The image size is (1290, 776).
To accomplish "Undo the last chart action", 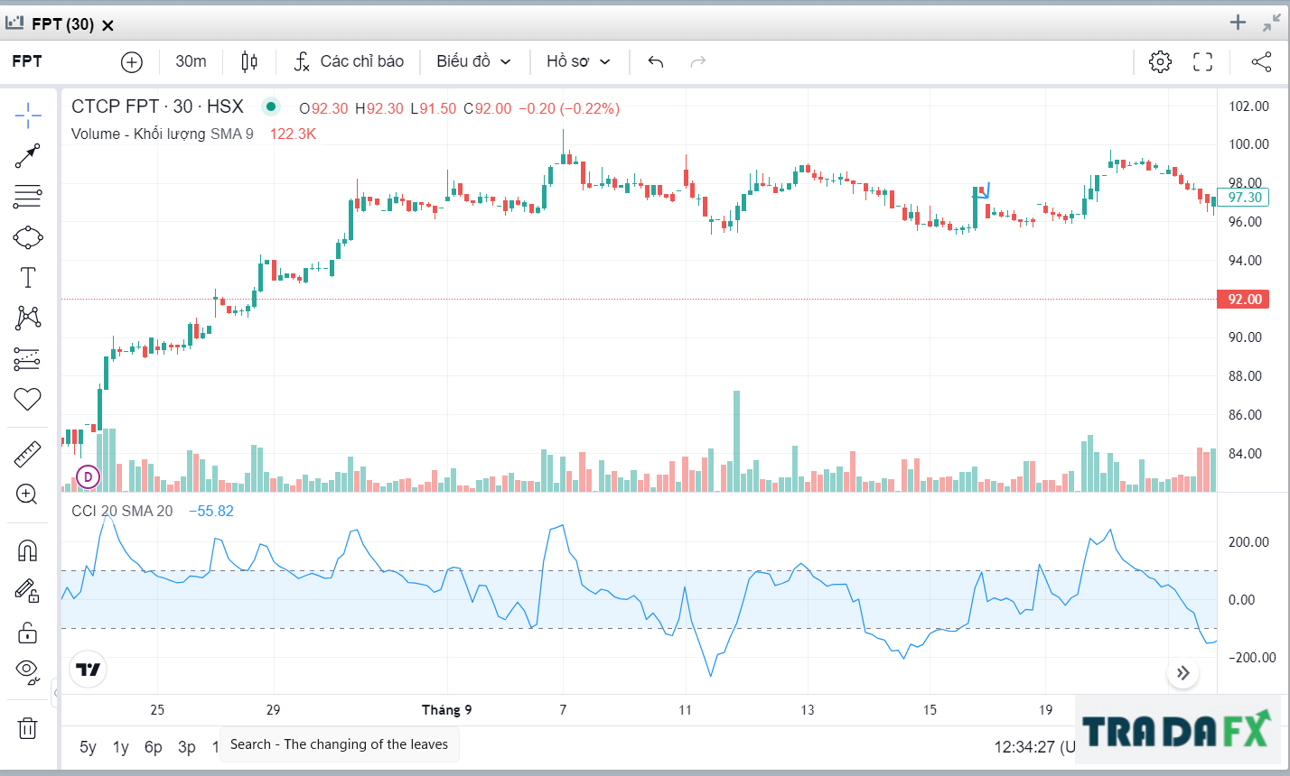I will [656, 61].
